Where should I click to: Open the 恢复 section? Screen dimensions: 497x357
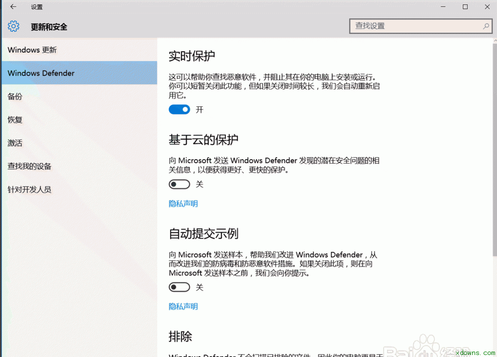pos(79,119)
